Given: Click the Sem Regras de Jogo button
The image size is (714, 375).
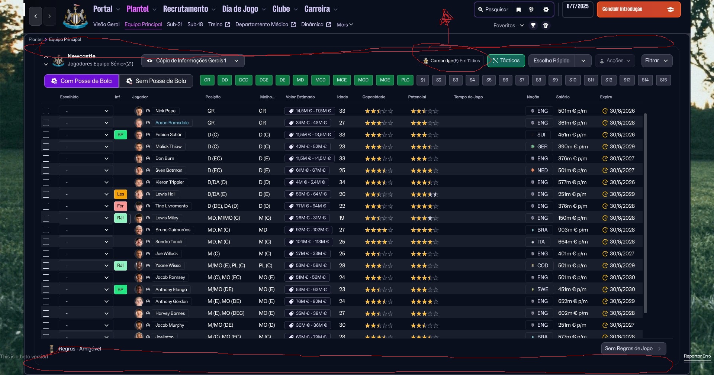Looking at the screenshot, I should pyautogui.click(x=633, y=349).
